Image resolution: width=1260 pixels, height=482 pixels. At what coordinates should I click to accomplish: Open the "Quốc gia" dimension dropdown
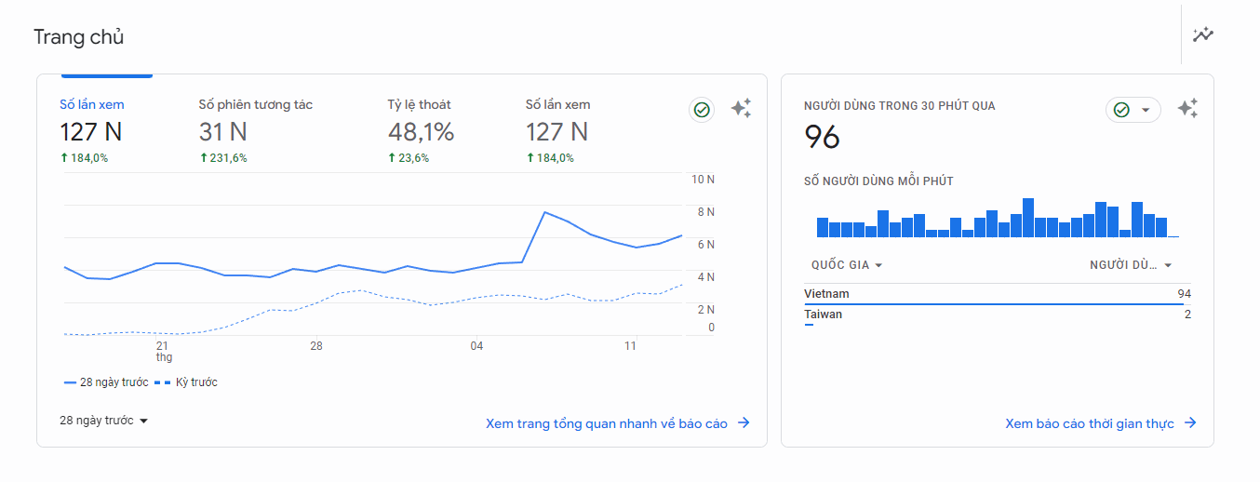click(x=847, y=265)
